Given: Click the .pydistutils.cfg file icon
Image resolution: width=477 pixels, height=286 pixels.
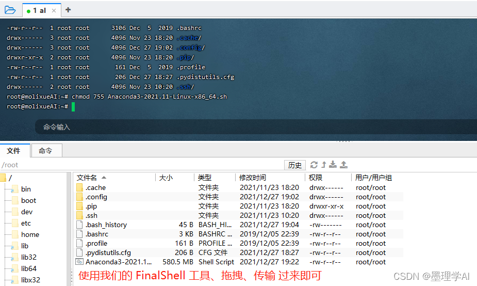Looking at the screenshot, I should (79, 252).
